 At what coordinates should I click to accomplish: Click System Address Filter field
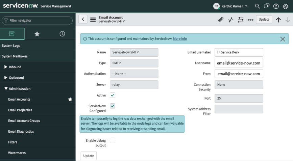coord(239,109)
